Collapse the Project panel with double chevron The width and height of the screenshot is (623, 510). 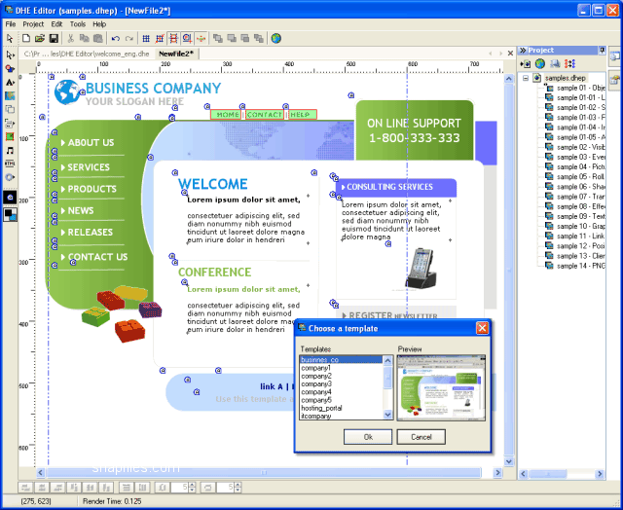(523, 50)
